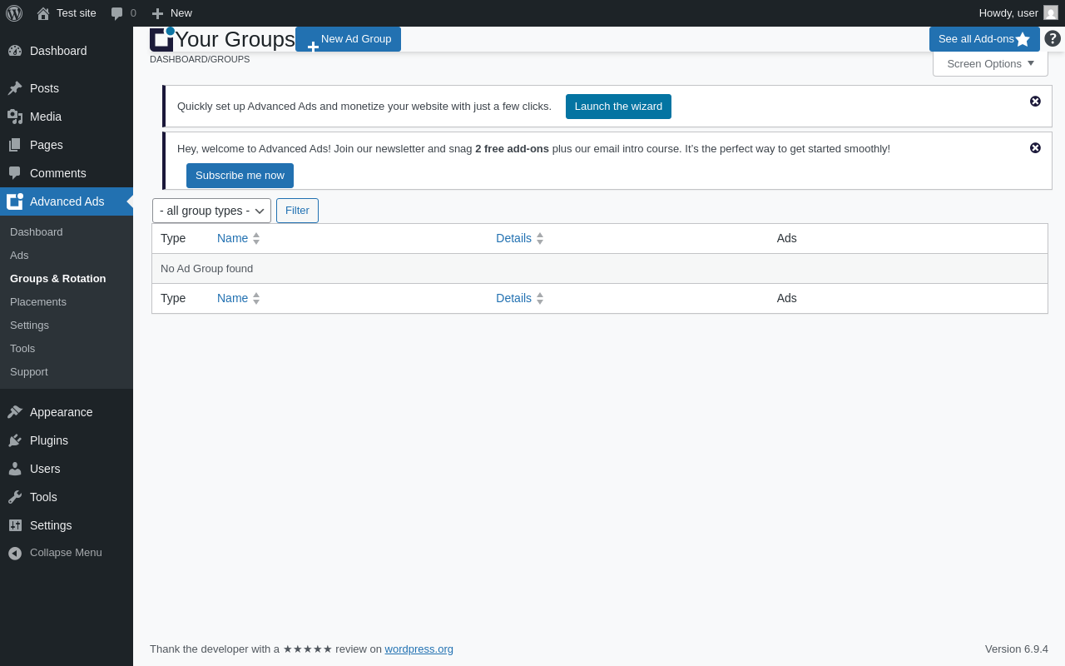Open the Ads submenu item
Viewport: 1065px width, 666px height.
[x=19, y=256]
